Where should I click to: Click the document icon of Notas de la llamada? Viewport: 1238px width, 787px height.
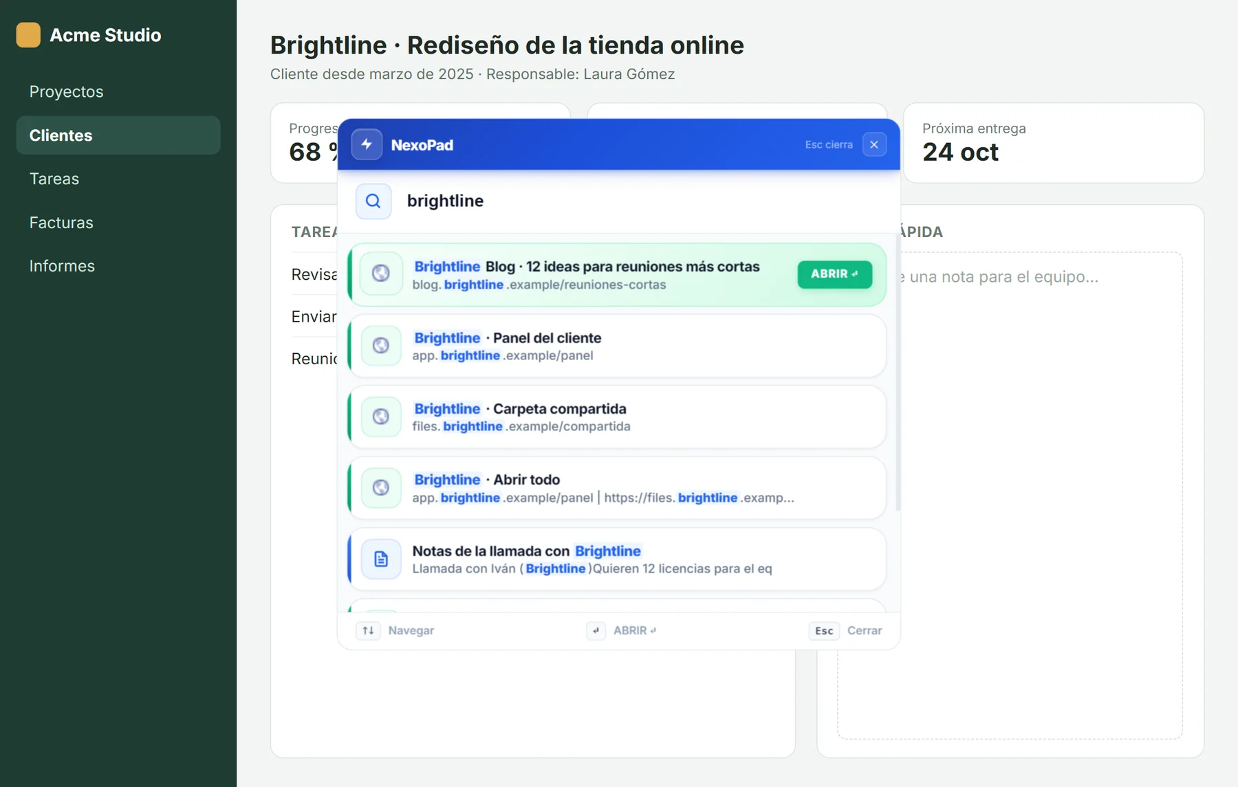381,559
